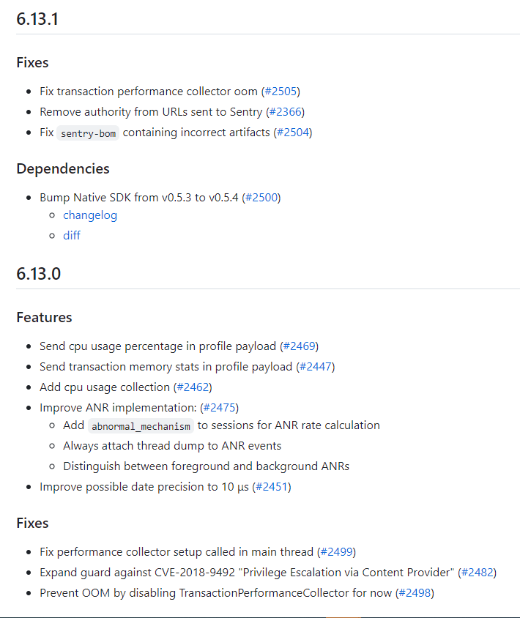Open date precision PR #2451
The image size is (520, 618).
(x=271, y=487)
